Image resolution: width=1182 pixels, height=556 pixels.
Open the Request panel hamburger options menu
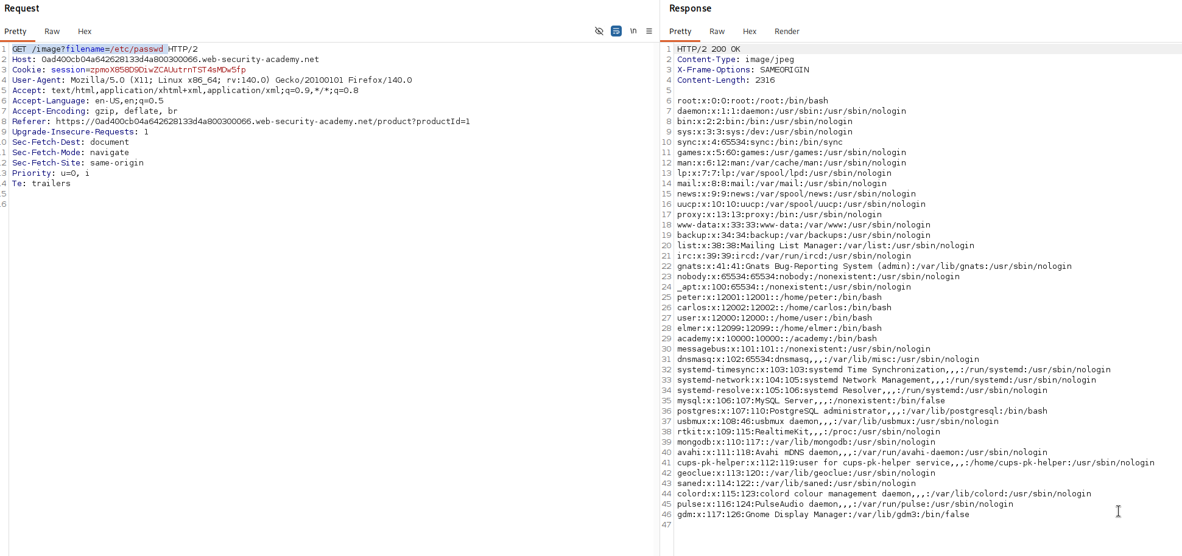point(649,31)
